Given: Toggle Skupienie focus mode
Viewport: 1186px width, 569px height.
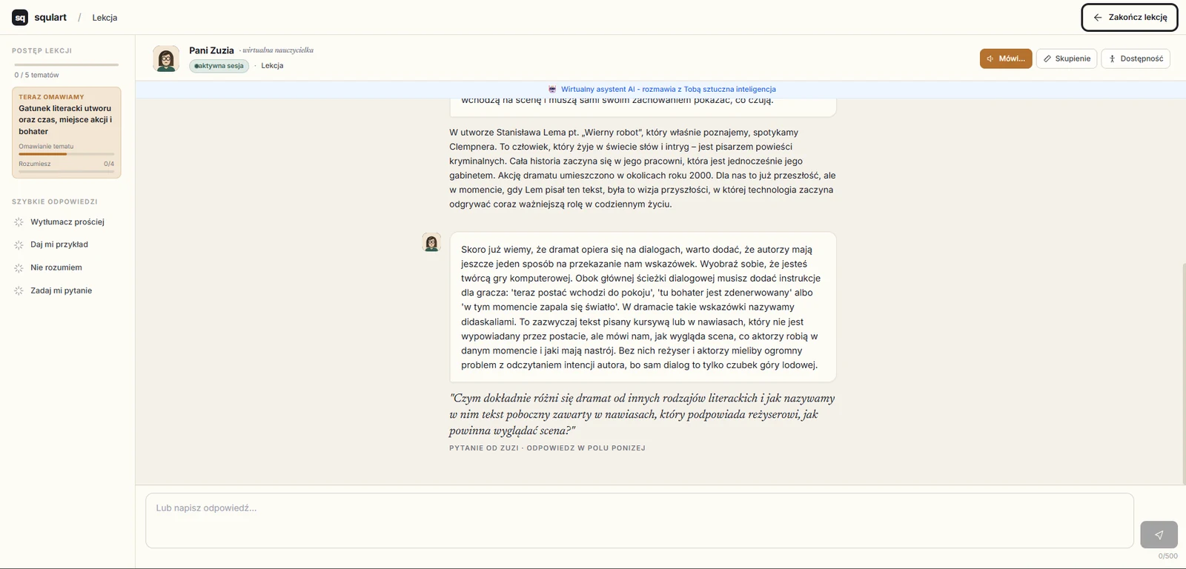Looking at the screenshot, I should (x=1067, y=59).
